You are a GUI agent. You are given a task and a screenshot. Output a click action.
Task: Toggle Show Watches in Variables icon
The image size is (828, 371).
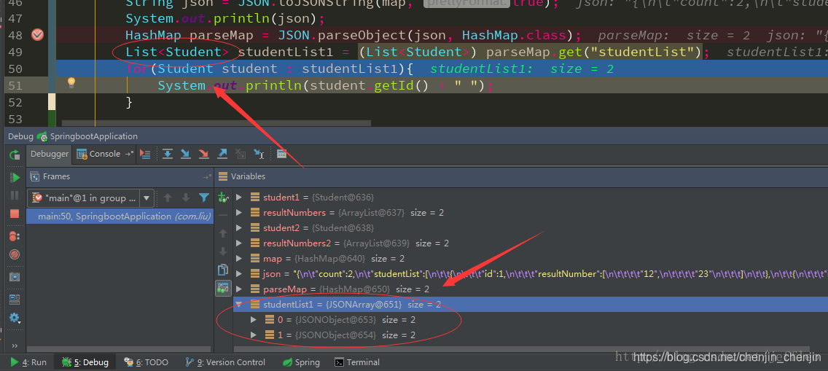[x=223, y=288]
